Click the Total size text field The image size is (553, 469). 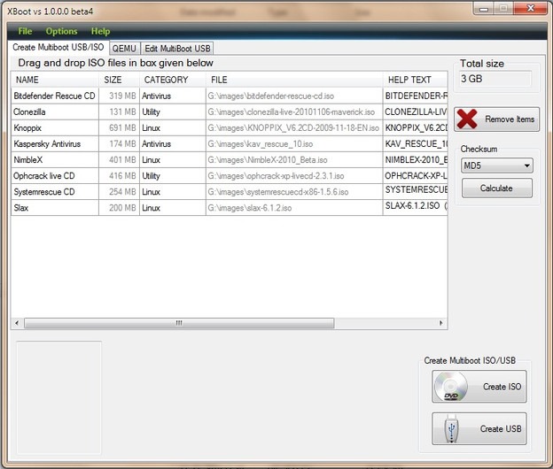[495, 79]
